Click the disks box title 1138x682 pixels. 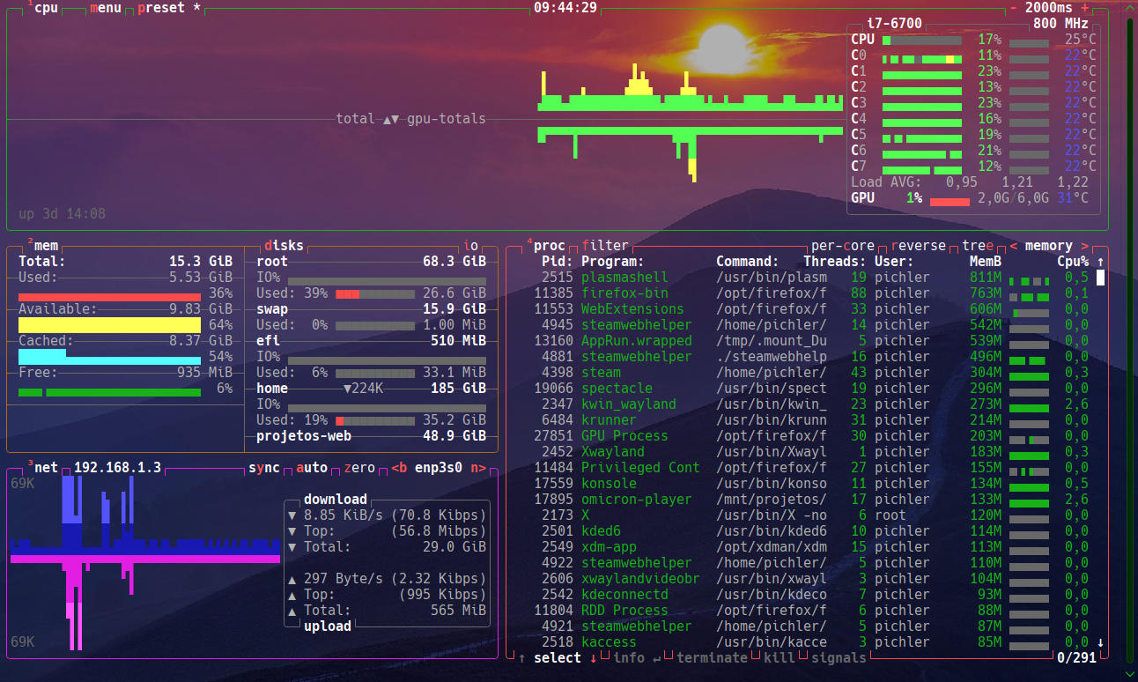click(x=284, y=246)
